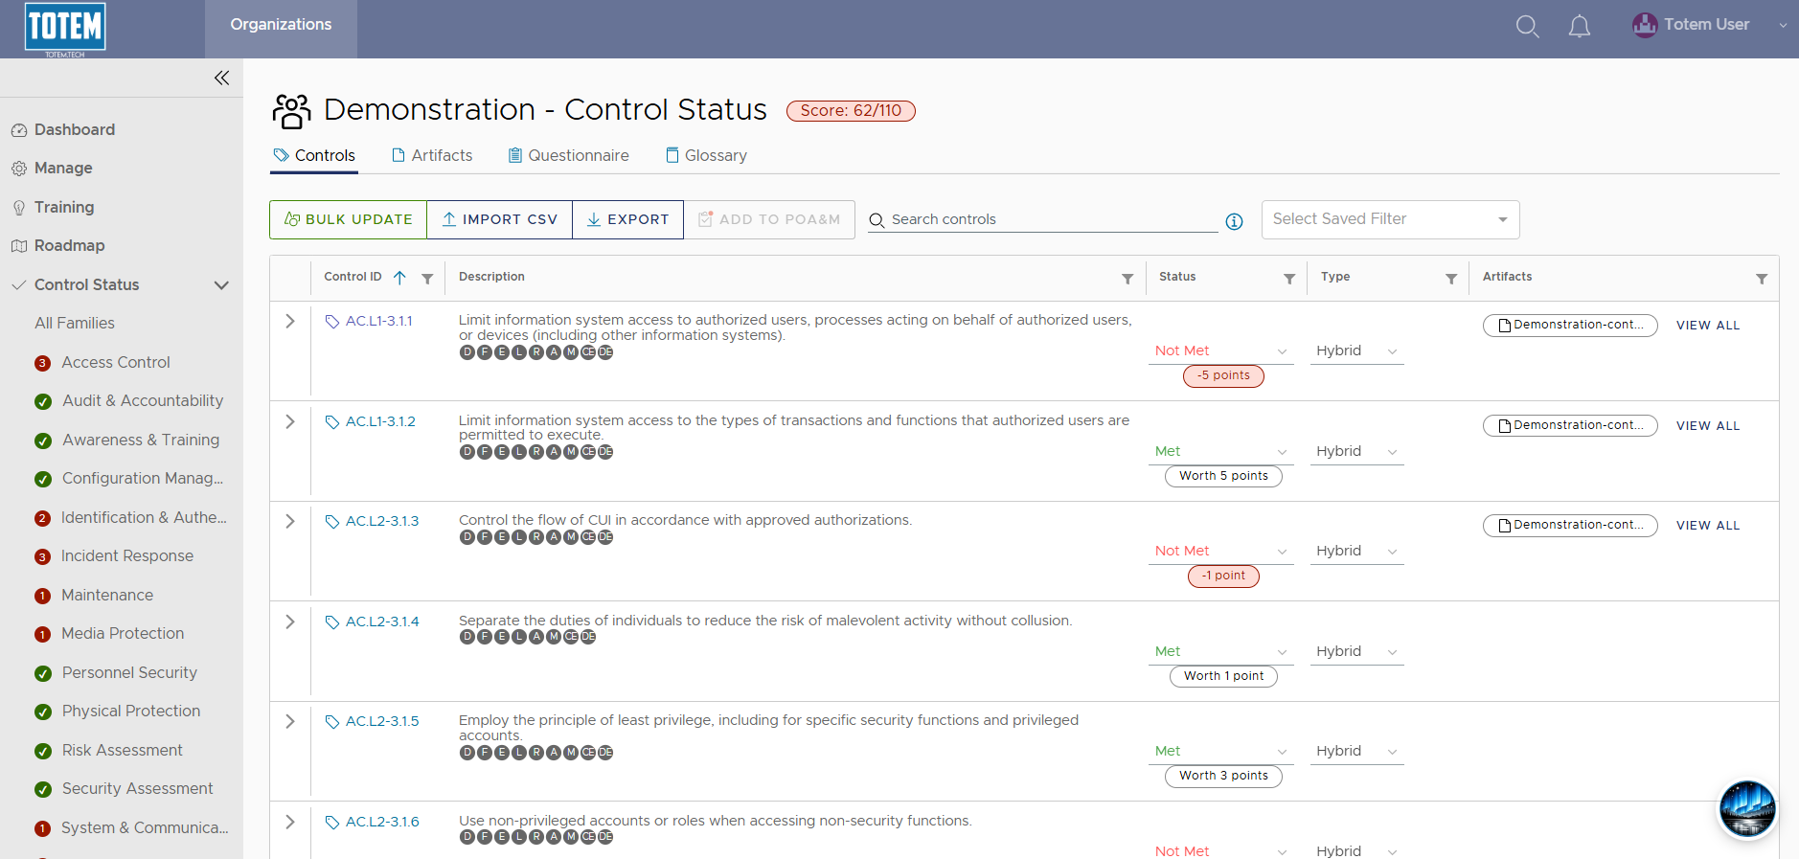Image resolution: width=1799 pixels, height=859 pixels.
Task: Open the Type column filter
Action: click(x=1451, y=279)
